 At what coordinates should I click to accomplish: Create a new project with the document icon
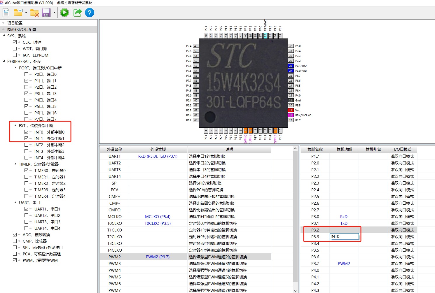(6, 13)
